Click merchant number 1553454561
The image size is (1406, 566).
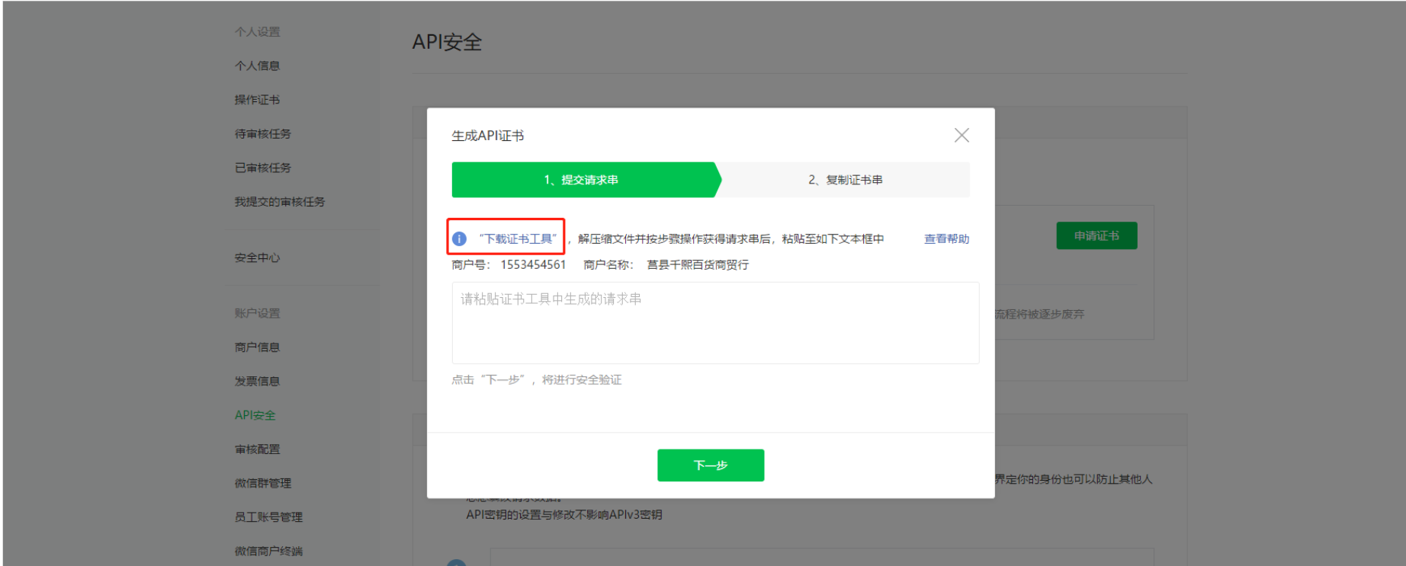(x=533, y=264)
